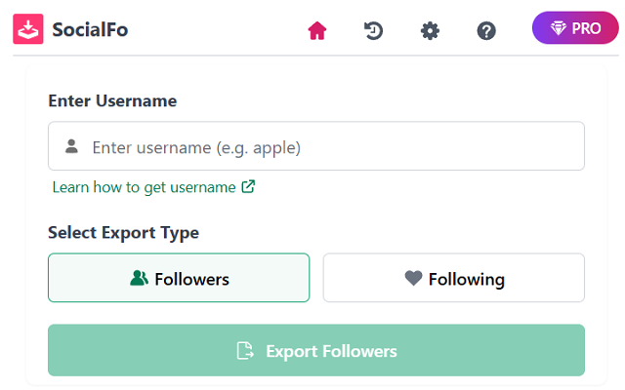The height and width of the screenshot is (390, 625).
Task: Upgrade via the PRO button
Action: [x=575, y=28]
